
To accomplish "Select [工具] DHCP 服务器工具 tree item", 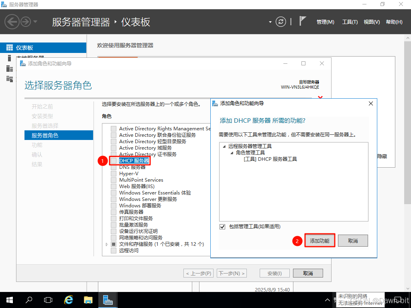I will tap(270, 159).
